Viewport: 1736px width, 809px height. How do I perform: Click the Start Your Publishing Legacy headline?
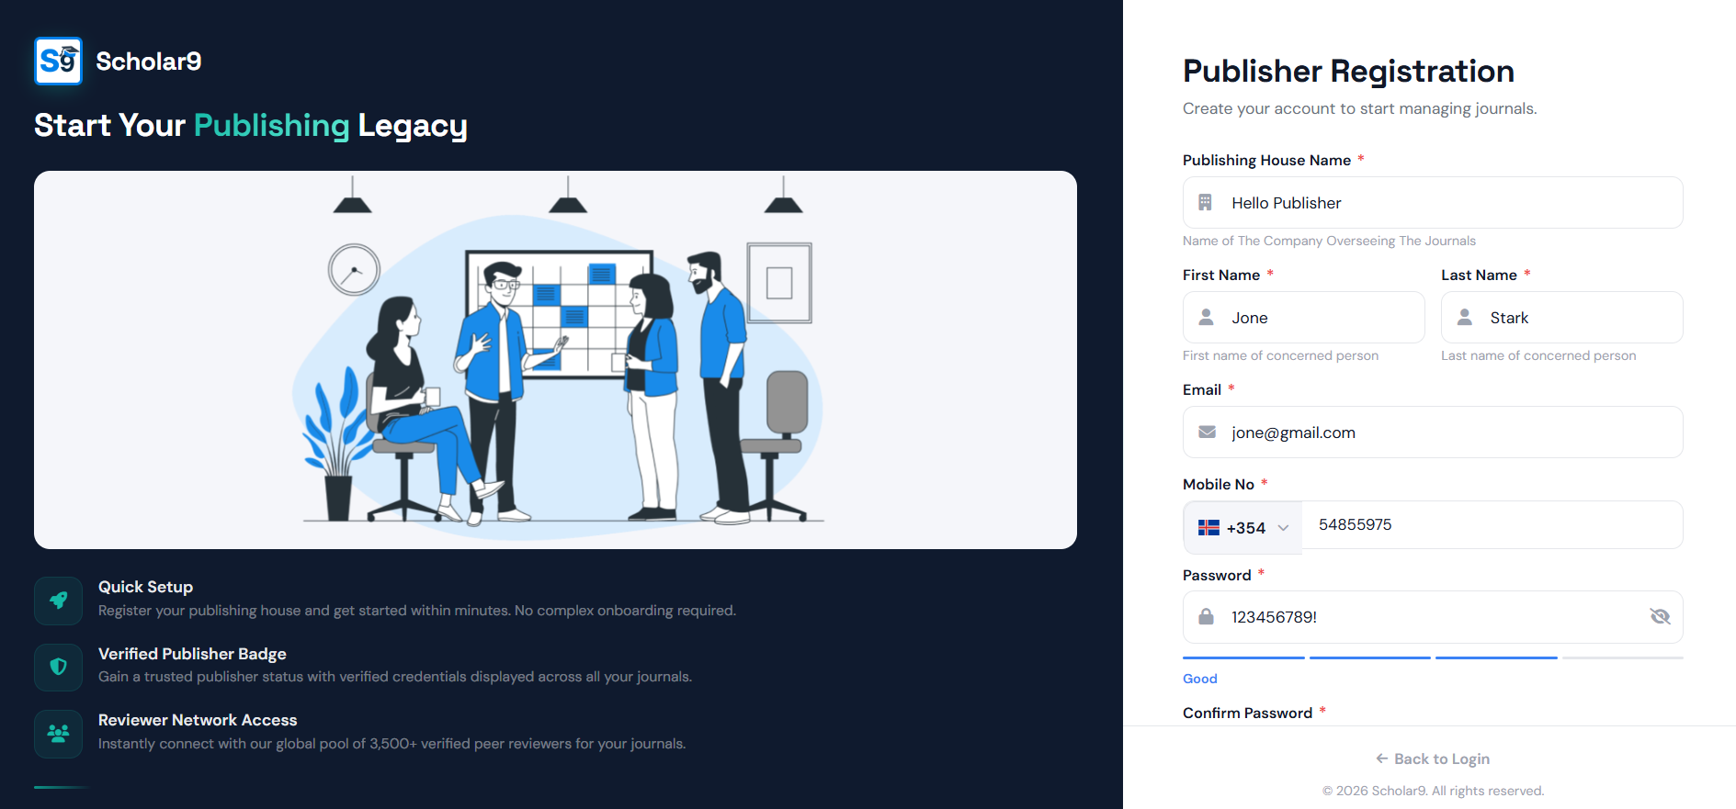pyautogui.click(x=251, y=125)
